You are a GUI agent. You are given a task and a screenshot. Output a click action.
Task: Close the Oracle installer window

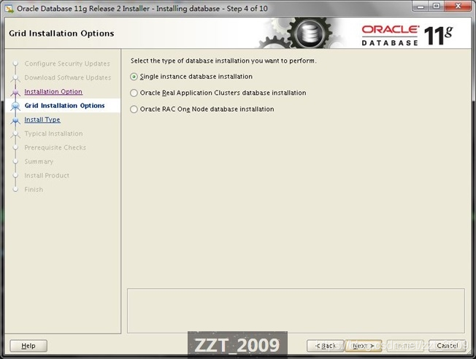(458, 7)
